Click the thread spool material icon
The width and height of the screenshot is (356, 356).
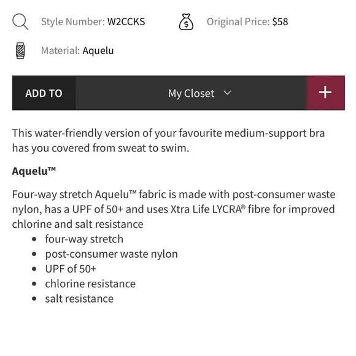click(x=20, y=50)
